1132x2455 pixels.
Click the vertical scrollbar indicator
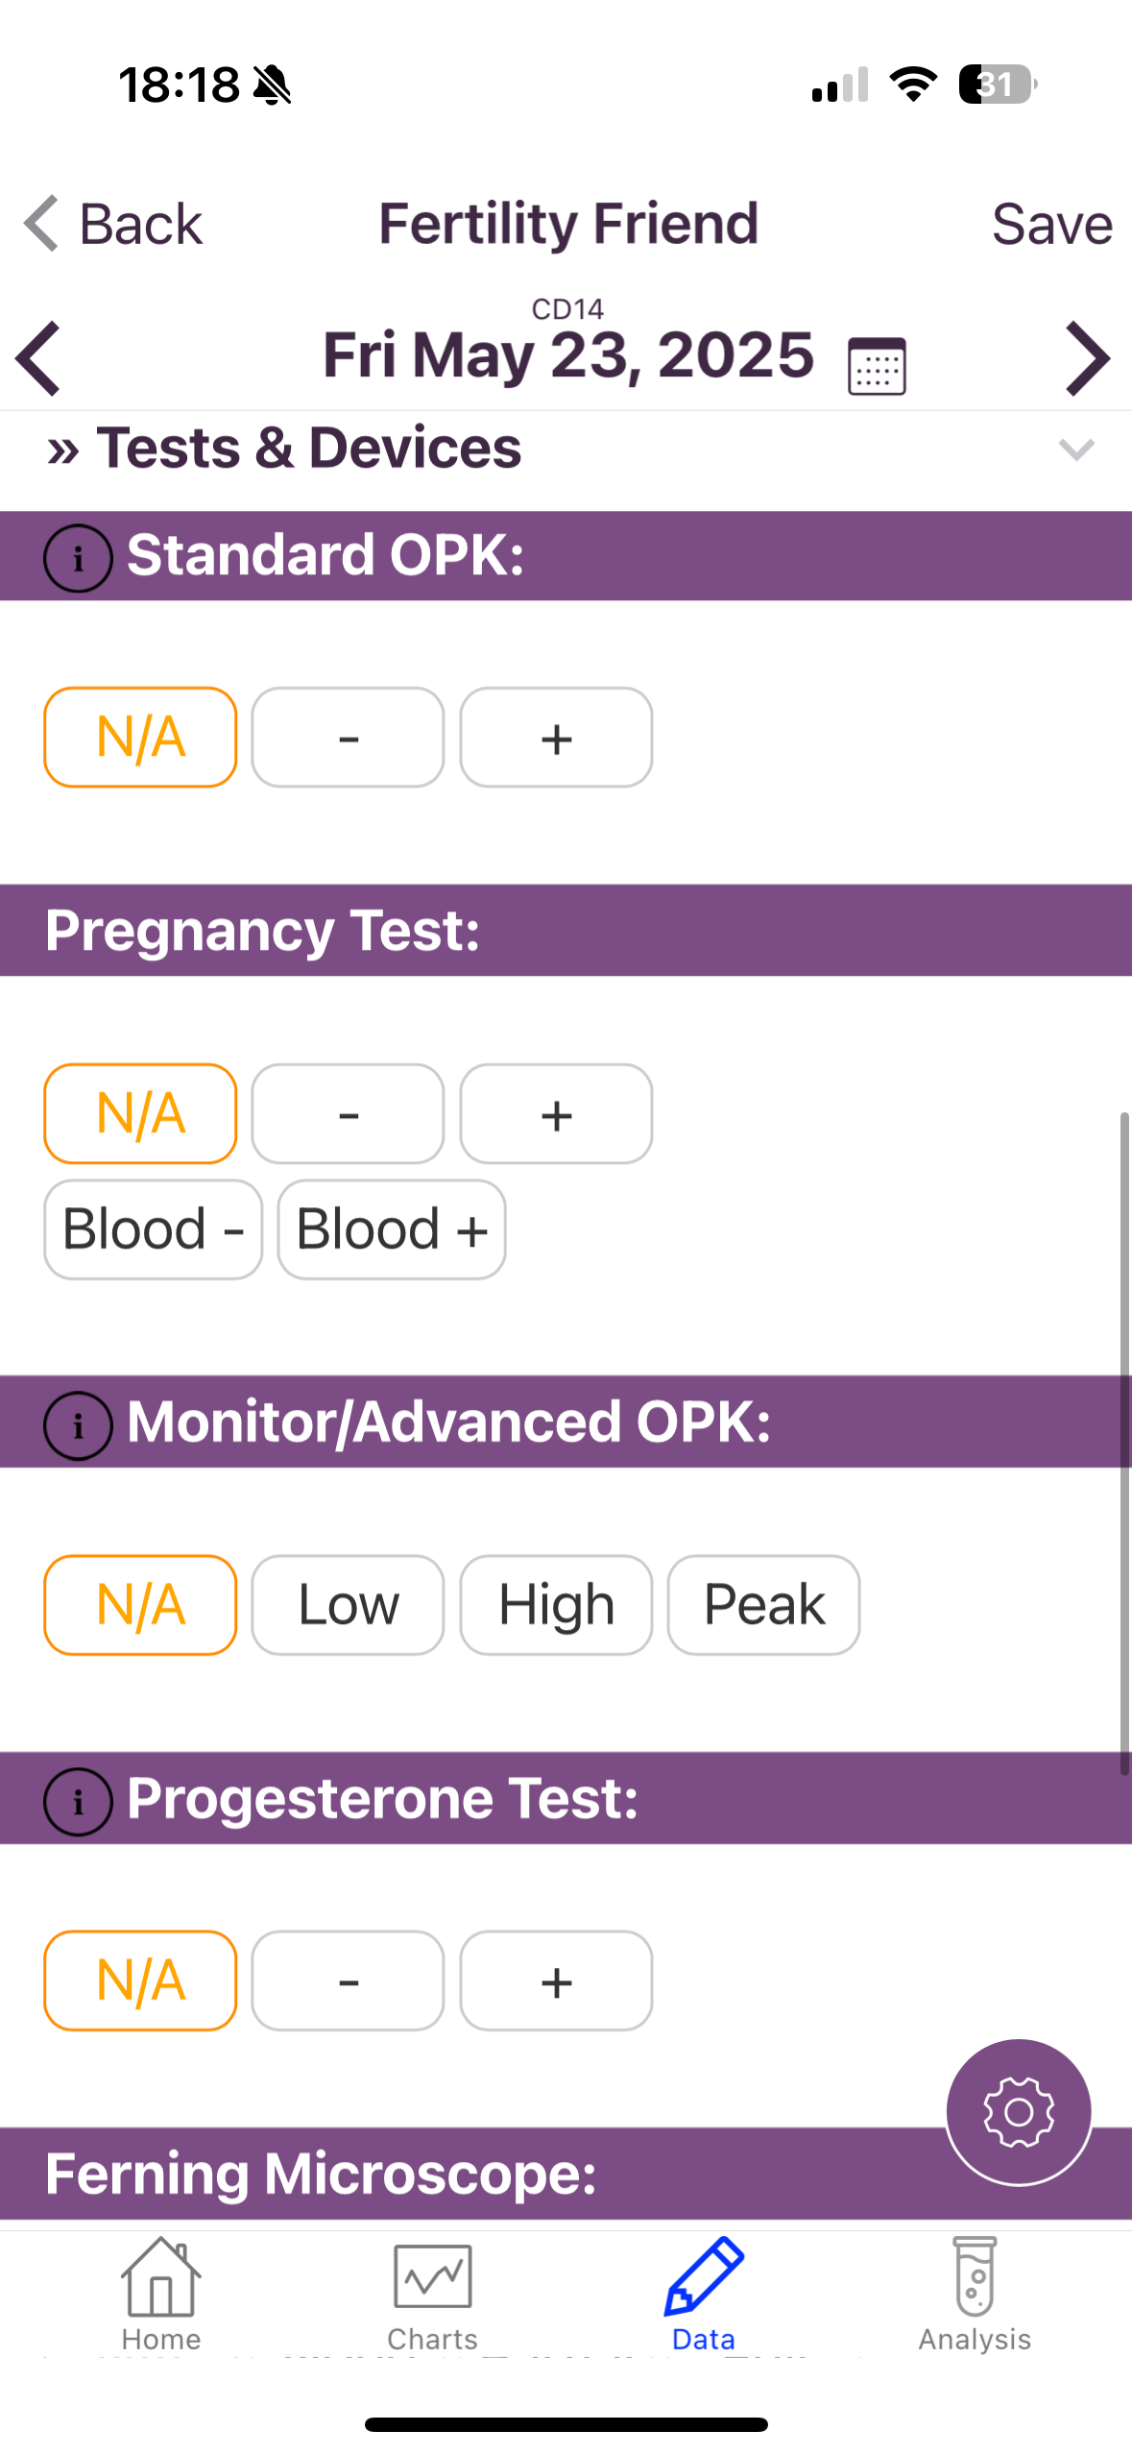point(1123,1441)
